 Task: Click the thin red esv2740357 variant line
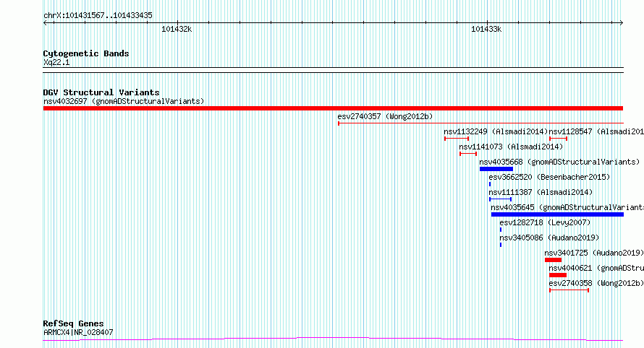480,123
